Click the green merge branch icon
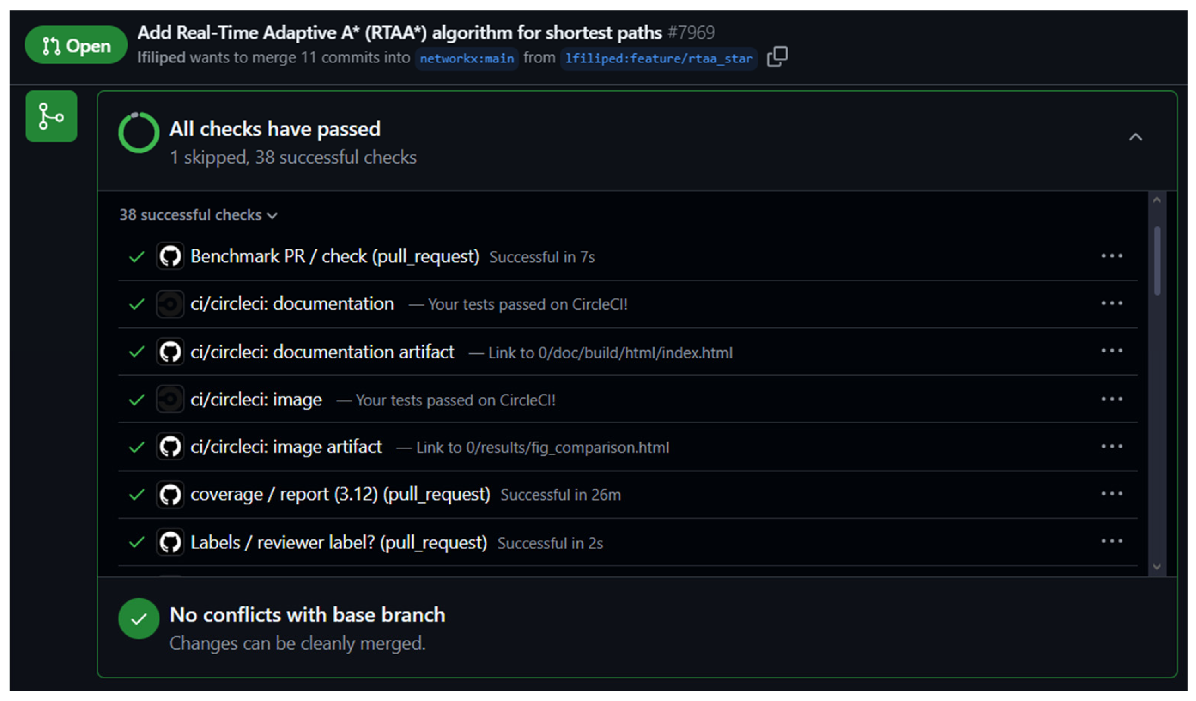This screenshot has width=1196, height=701. [x=51, y=116]
